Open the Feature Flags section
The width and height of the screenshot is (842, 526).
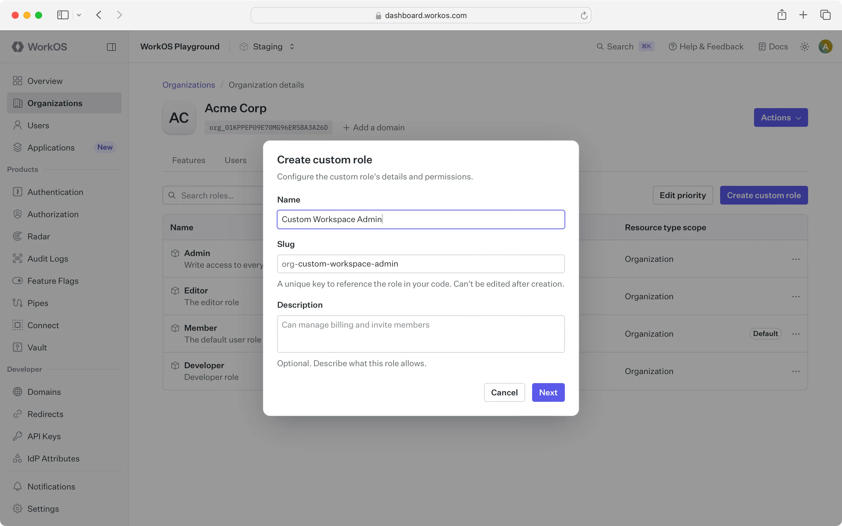coord(53,281)
